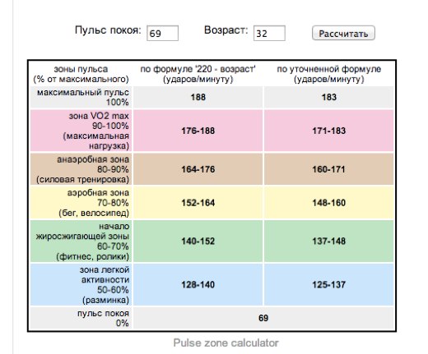
Task: Select the max pulse value 188
Action: coord(198,97)
